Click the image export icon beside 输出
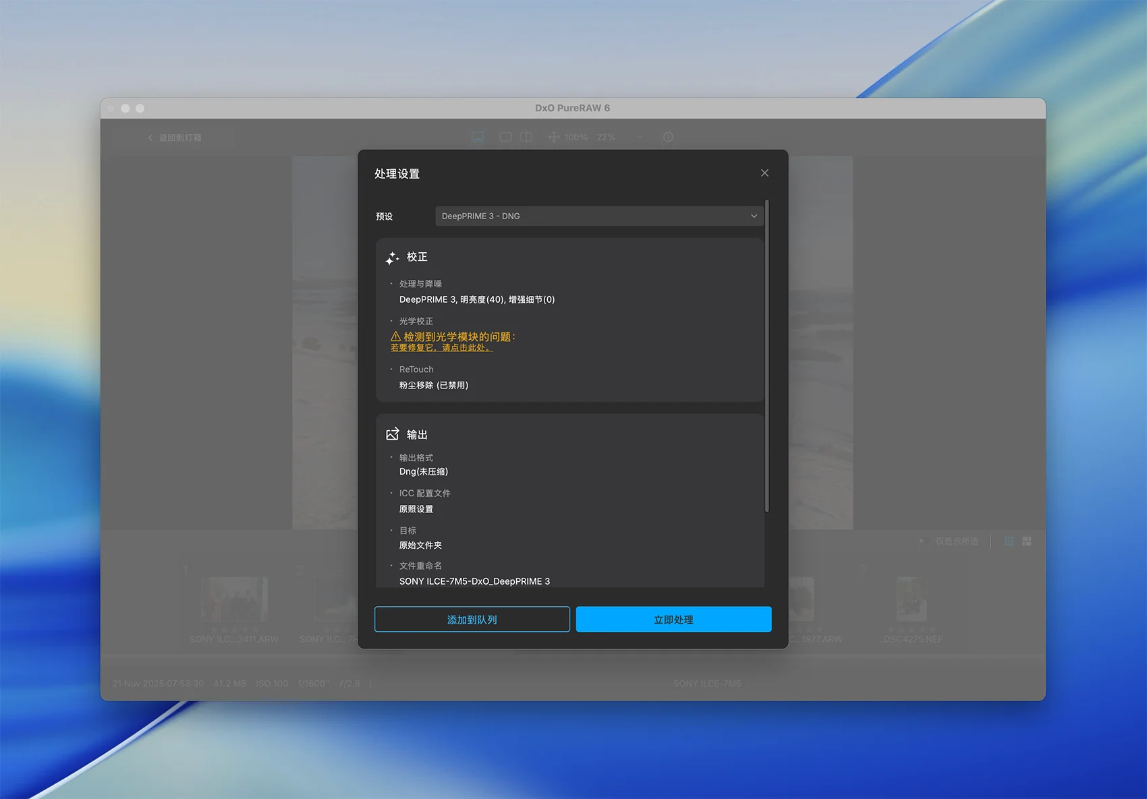 [392, 434]
